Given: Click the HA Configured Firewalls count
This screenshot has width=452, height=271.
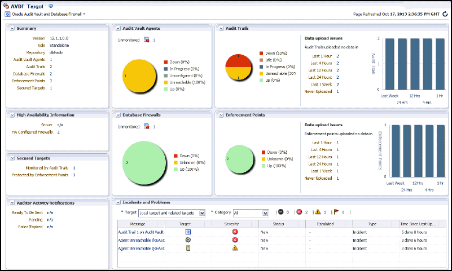Looking at the screenshot, I should [59, 132].
